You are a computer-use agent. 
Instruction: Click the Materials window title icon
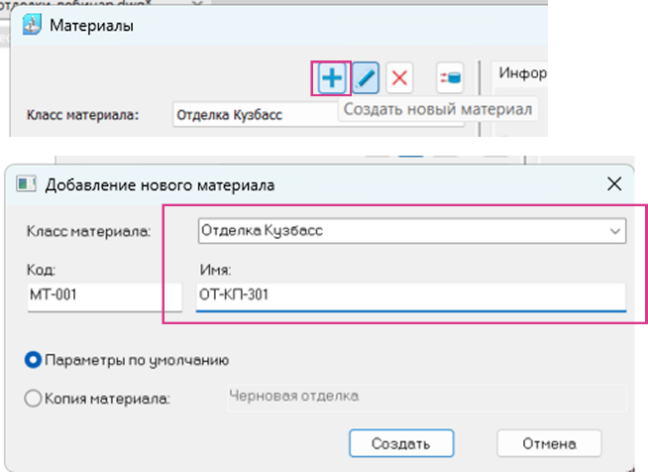pos(32,25)
